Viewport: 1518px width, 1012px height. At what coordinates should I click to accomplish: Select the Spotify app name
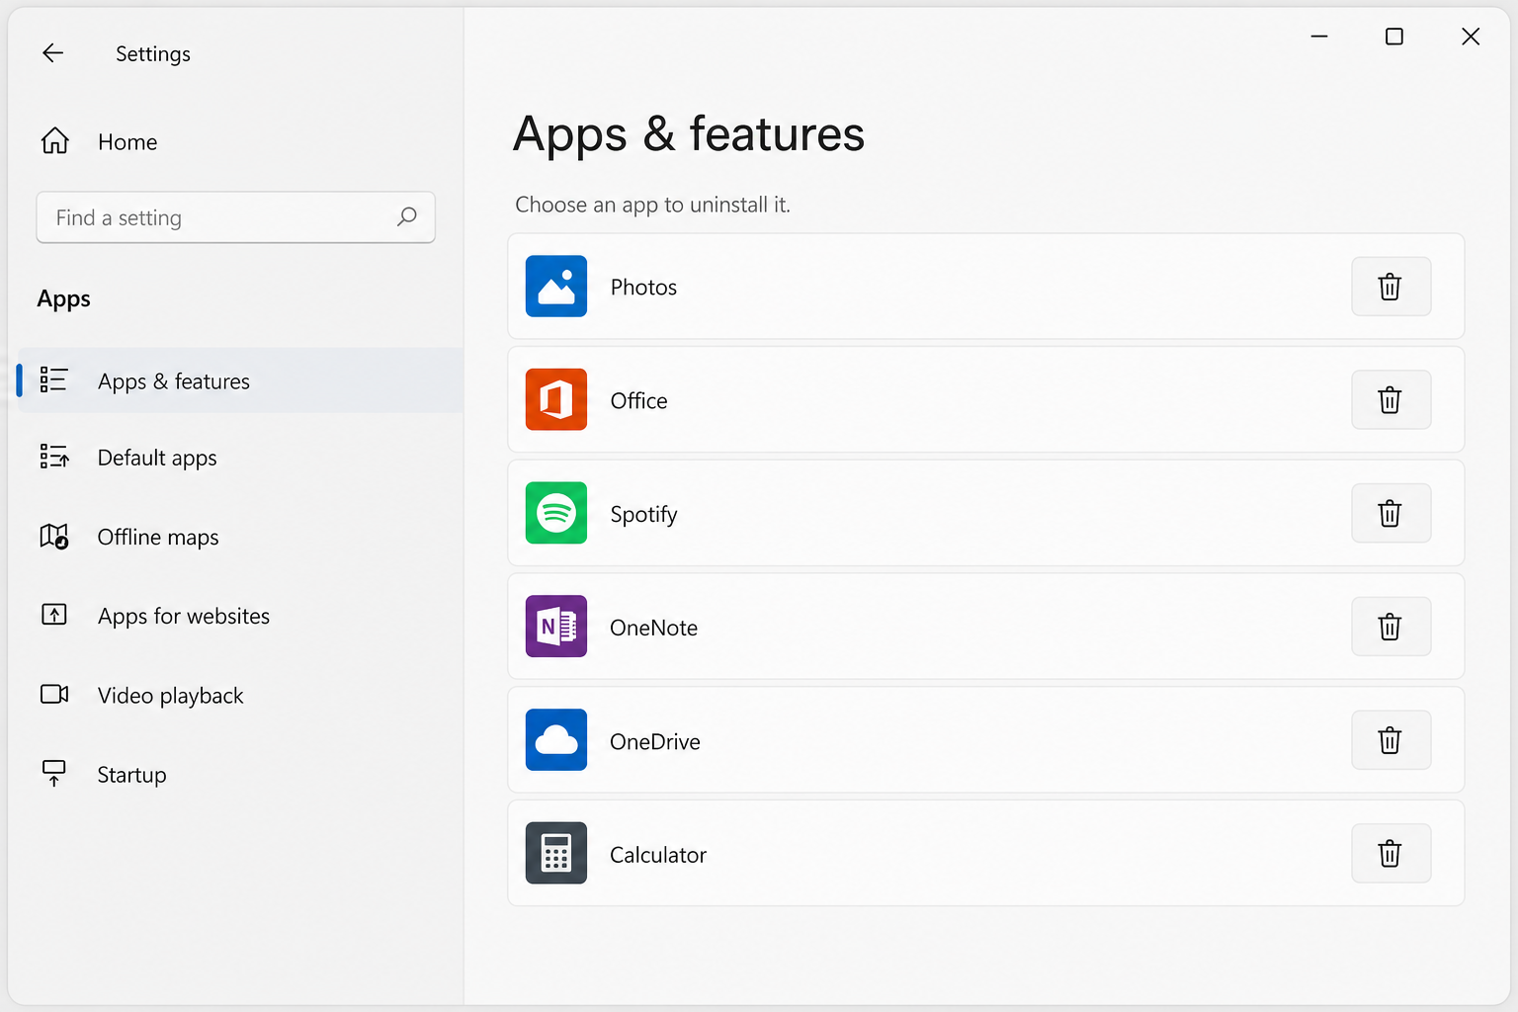click(x=643, y=514)
